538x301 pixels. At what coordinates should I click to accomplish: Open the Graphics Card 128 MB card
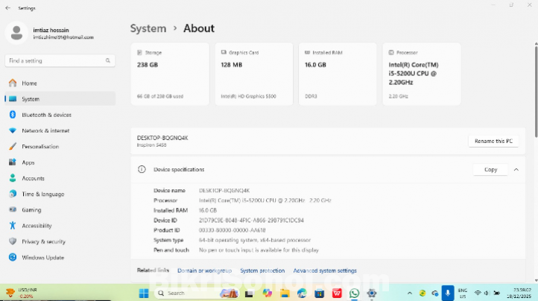[254, 74]
